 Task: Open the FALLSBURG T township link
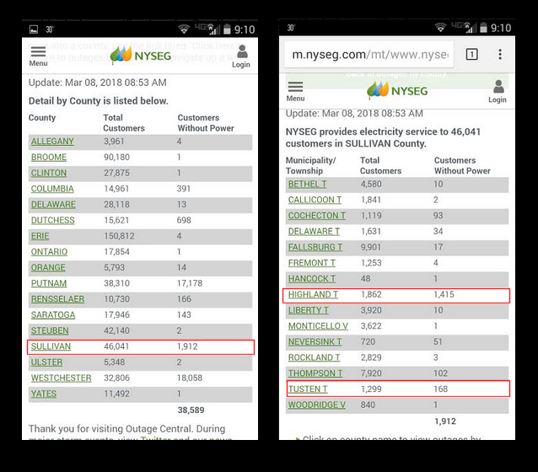tap(315, 247)
